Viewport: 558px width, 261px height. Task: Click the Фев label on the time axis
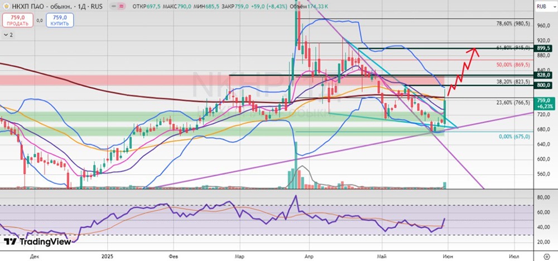(x=174, y=256)
